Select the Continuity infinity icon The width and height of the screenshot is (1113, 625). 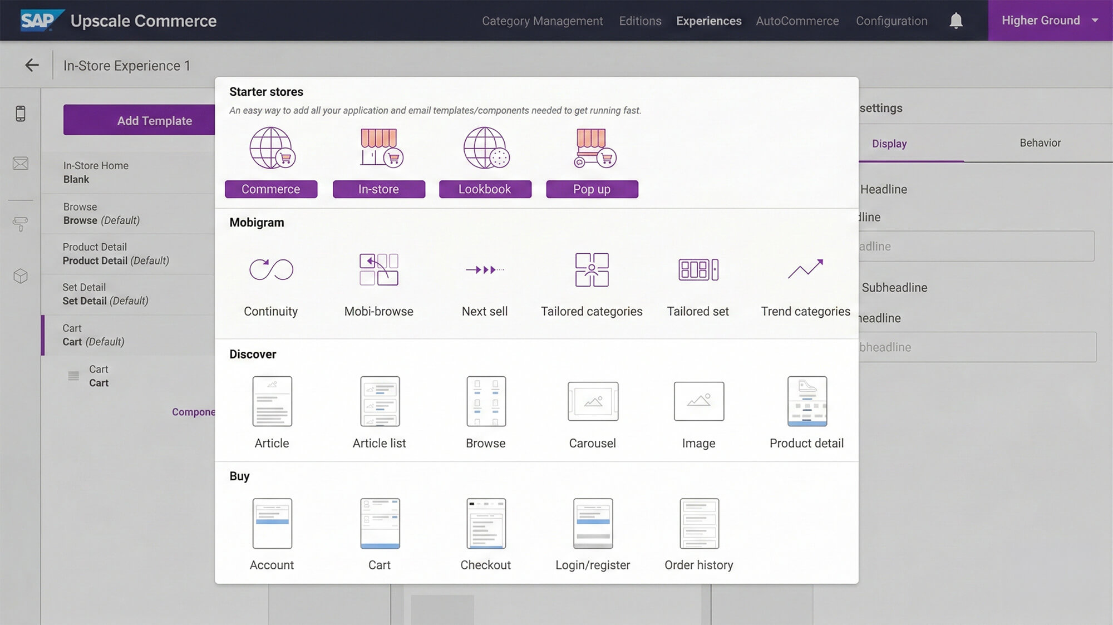click(x=271, y=269)
